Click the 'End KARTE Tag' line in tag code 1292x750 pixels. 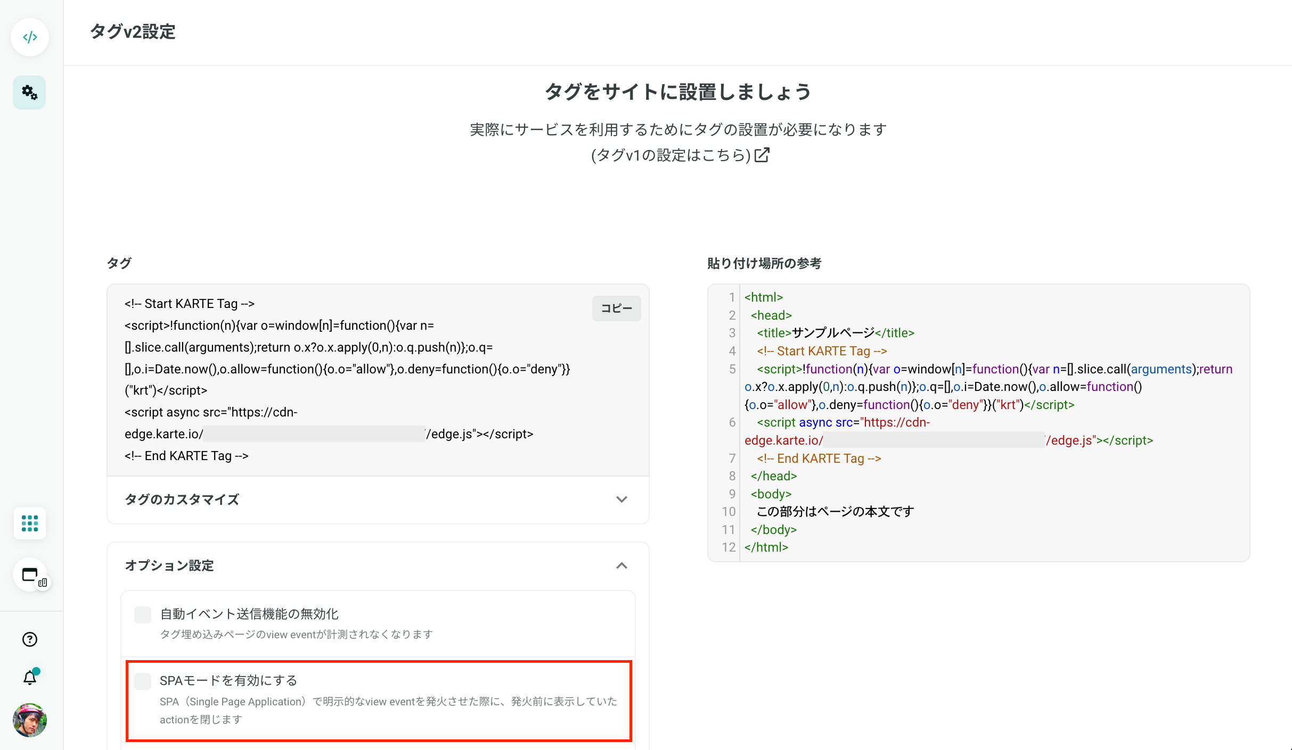(186, 456)
